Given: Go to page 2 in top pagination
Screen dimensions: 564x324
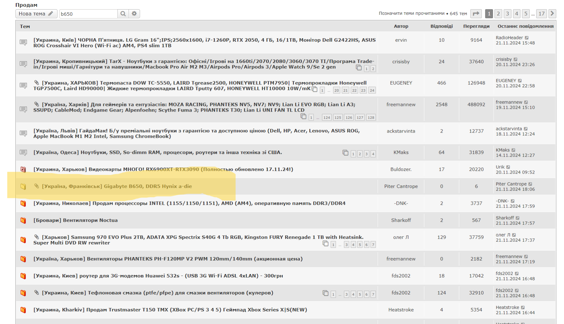Looking at the screenshot, I should coord(498,14).
